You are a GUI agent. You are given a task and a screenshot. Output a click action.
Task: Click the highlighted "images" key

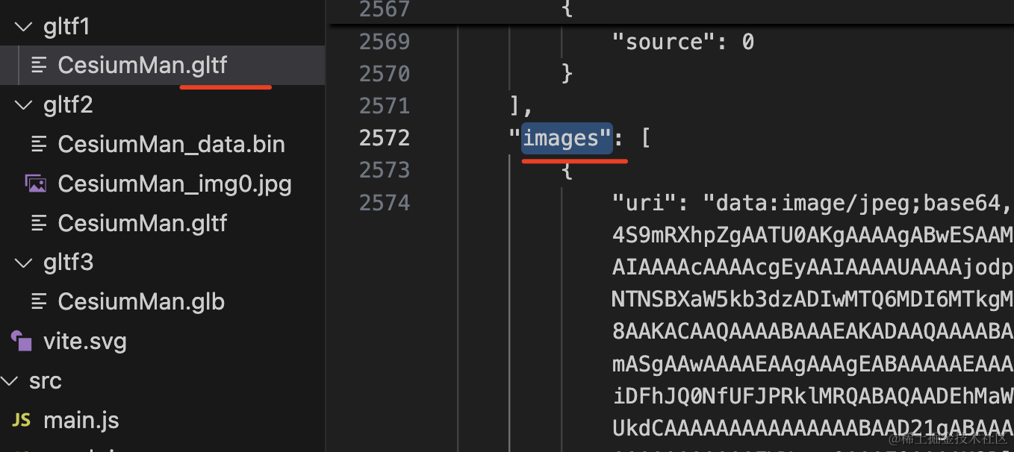567,139
